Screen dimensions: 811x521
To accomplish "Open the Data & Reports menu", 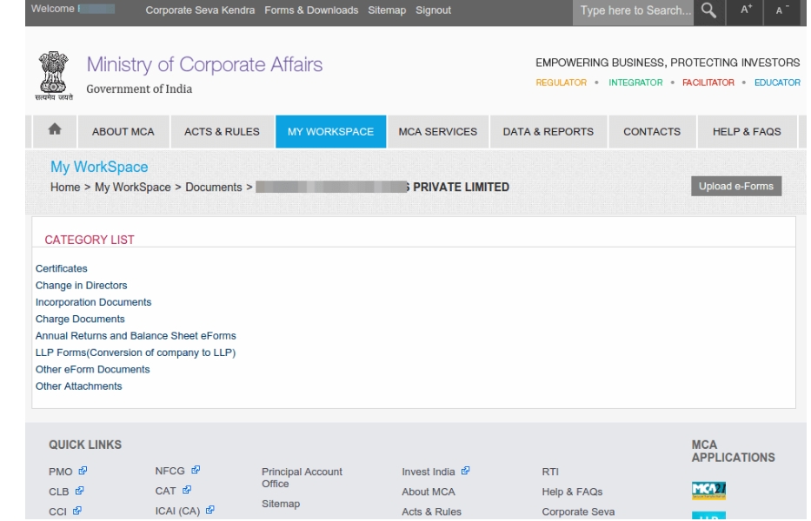I will click(548, 131).
